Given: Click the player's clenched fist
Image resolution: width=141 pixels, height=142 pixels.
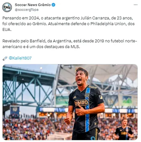Looking at the screenshot, I should (x=67, y=121).
